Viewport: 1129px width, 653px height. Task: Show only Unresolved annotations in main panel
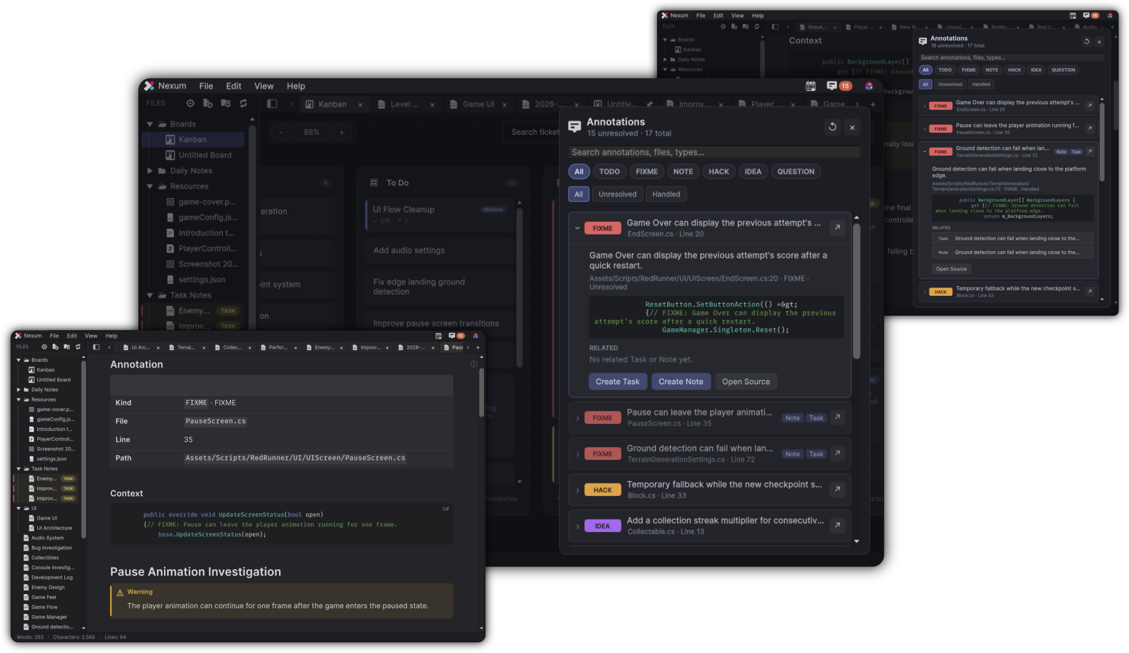(x=617, y=194)
